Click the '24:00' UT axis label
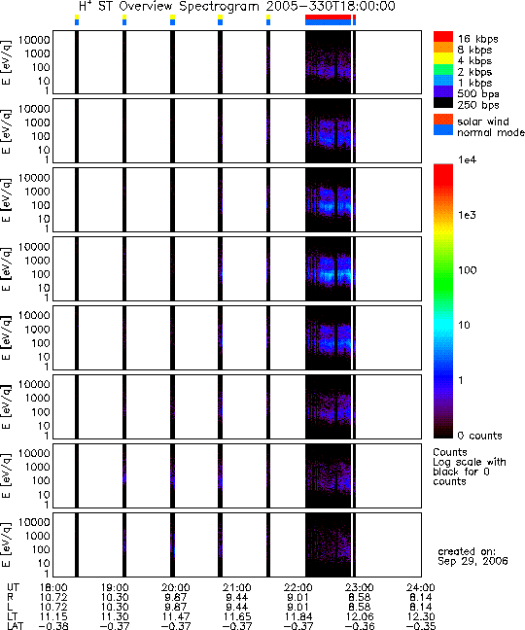The height and width of the screenshot is (630, 525). [421, 587]
